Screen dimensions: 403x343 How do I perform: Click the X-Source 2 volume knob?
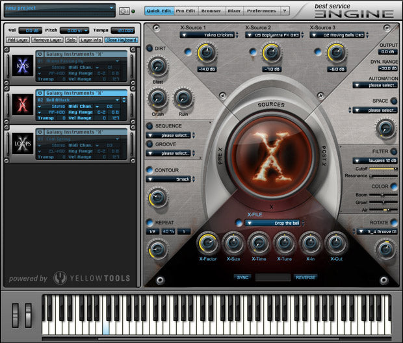pos(271,53)
